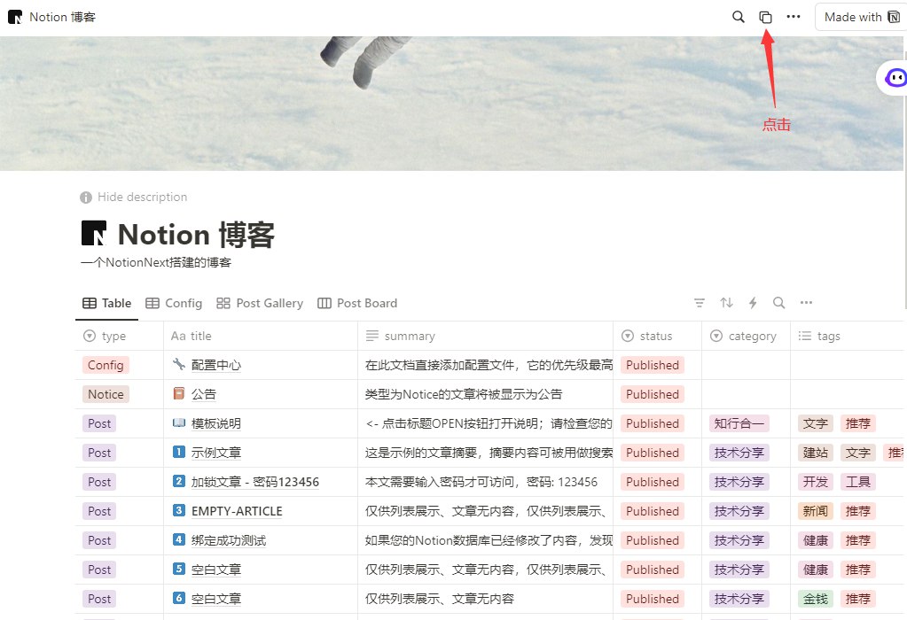
Task: Click the cover image banner
Action: pyautogui.click(x=451, y=104)
